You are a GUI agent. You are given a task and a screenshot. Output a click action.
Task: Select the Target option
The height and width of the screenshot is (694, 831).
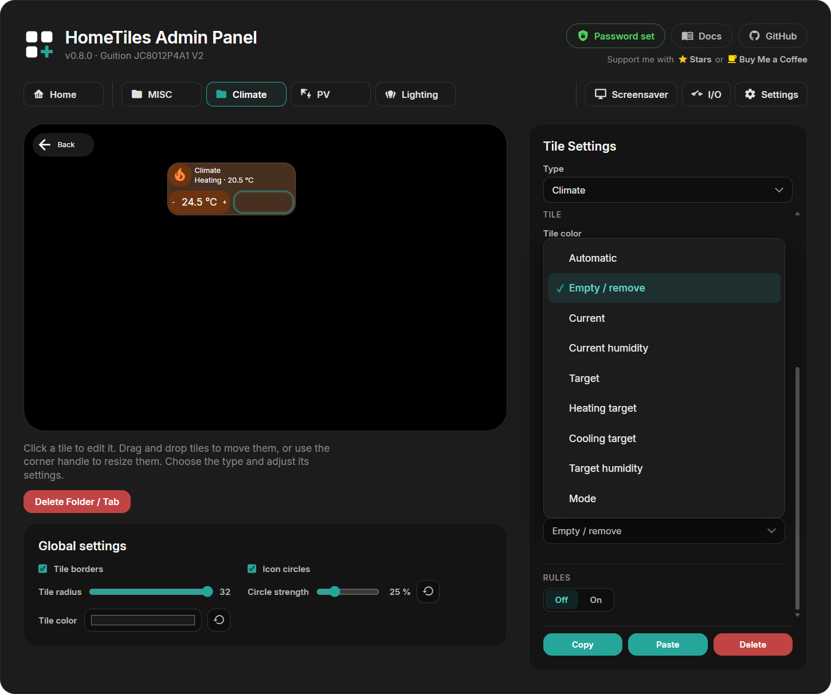tap(664, 378)
